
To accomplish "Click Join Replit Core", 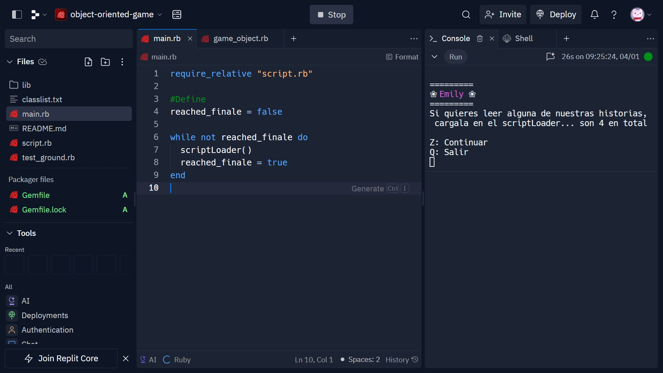I will [x=61, y=358].
